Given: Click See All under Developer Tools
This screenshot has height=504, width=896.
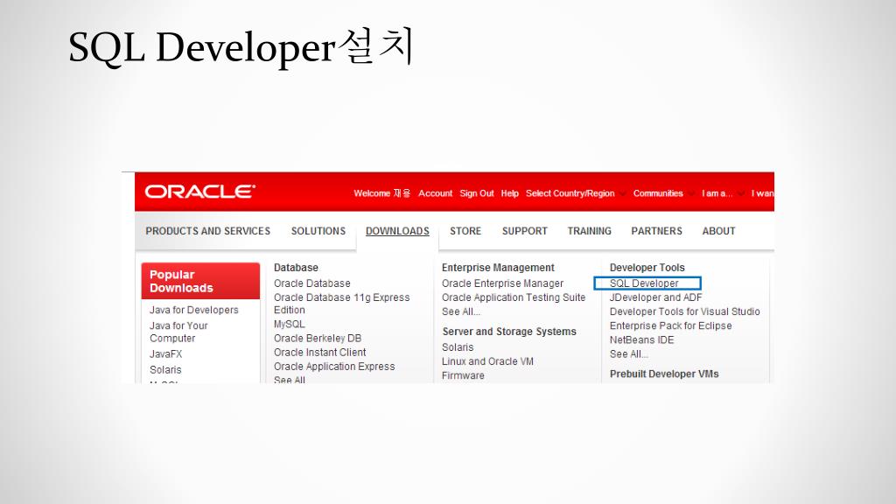Looking at the screenshot, I should coord(628,353).
